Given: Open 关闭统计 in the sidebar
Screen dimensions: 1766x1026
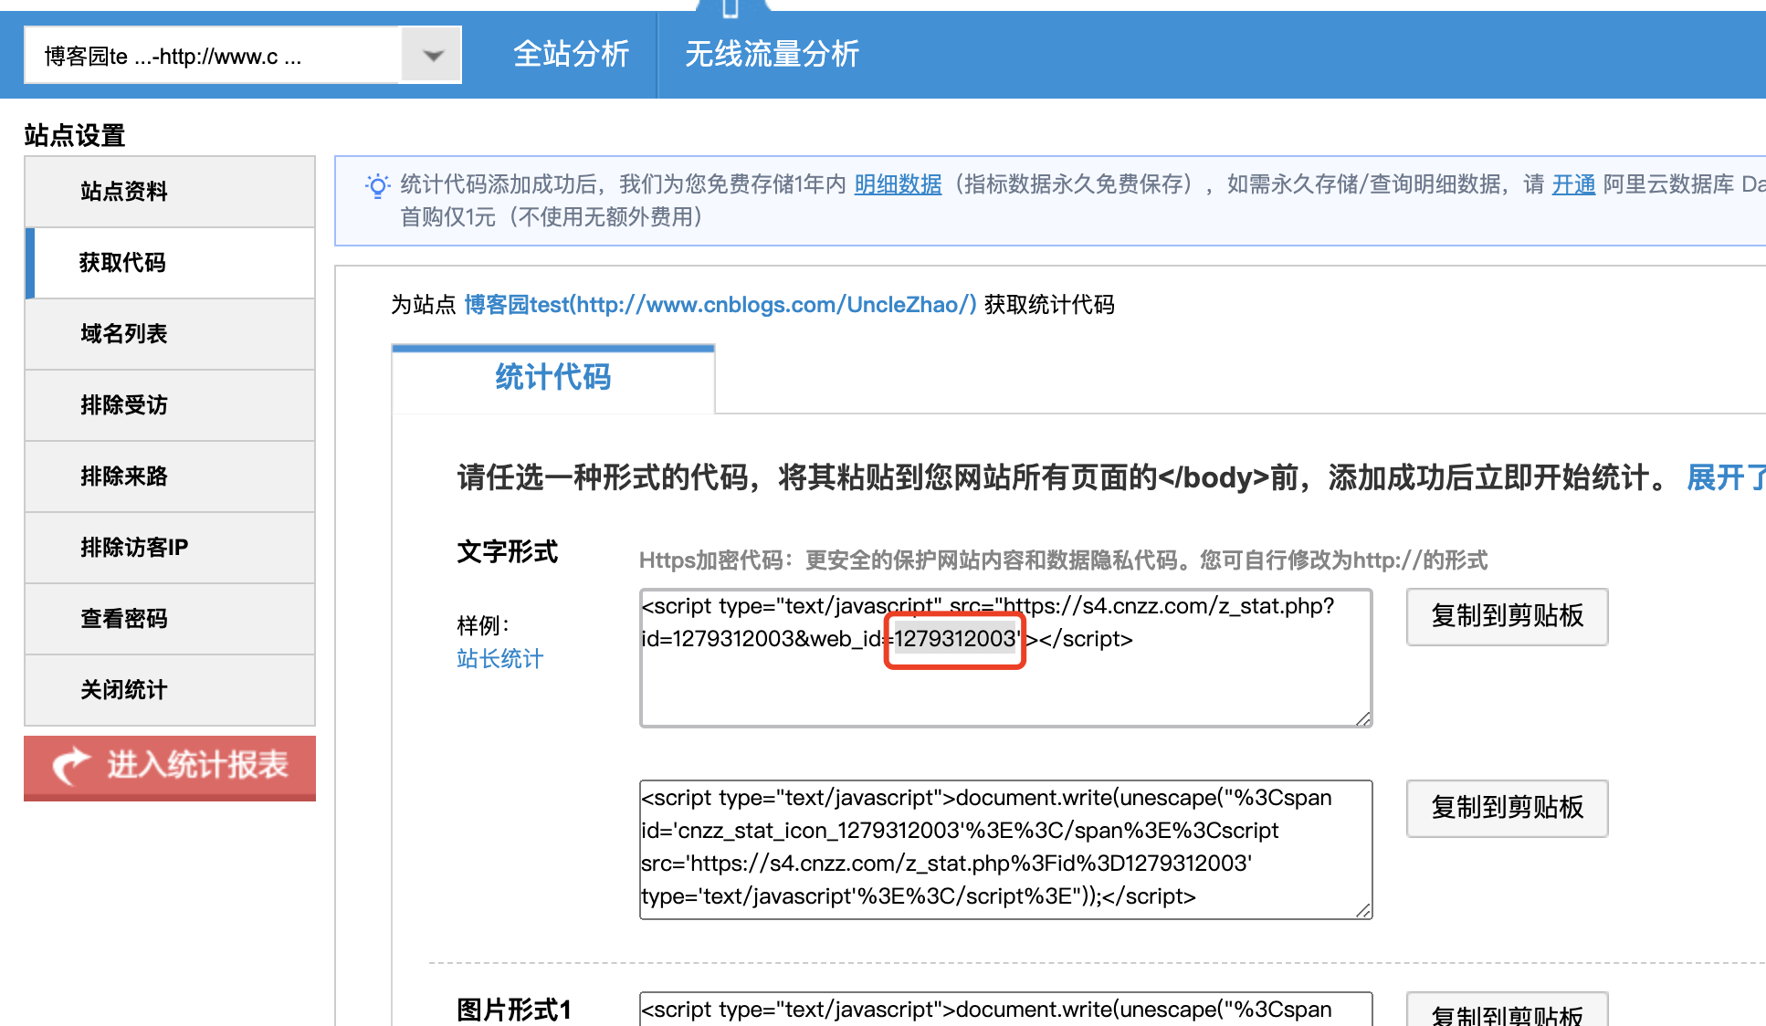Looking at the screenshot, I should (x=170, y=690).
